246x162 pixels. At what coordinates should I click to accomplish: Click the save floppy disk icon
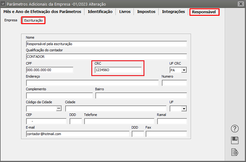(235, 140)
